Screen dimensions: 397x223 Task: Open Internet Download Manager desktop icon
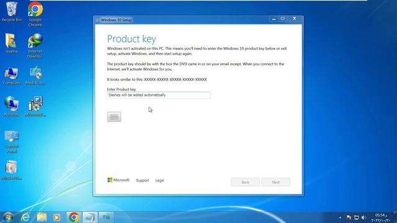[35, 46]
